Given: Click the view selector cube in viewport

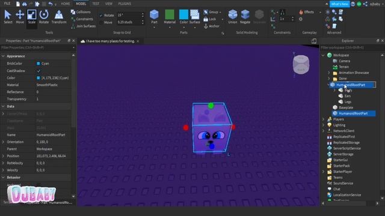Looking at the screenshot, I should pos(301,64).
